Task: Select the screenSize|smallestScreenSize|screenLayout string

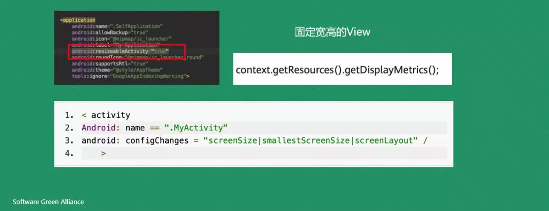Action: (311, 141)
